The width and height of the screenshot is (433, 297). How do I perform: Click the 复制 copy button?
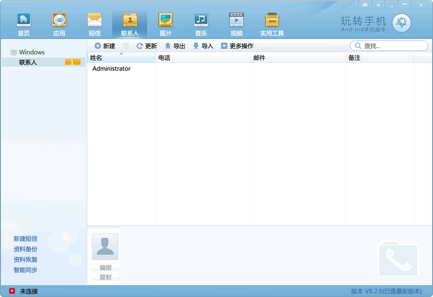106,277
